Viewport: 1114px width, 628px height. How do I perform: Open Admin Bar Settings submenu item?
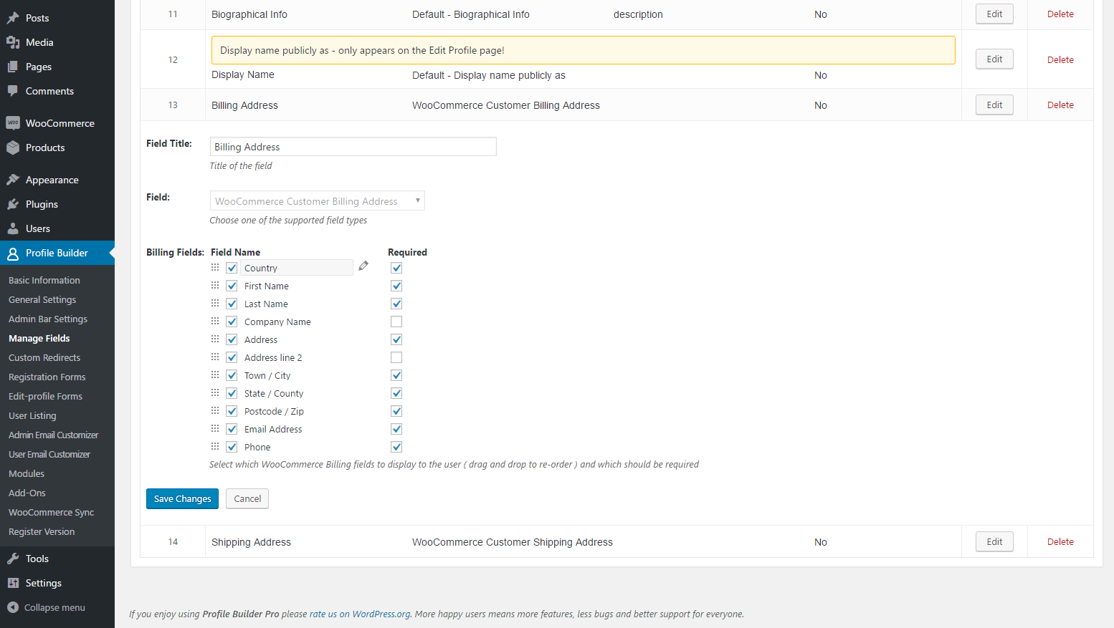(x=48, y=319)
